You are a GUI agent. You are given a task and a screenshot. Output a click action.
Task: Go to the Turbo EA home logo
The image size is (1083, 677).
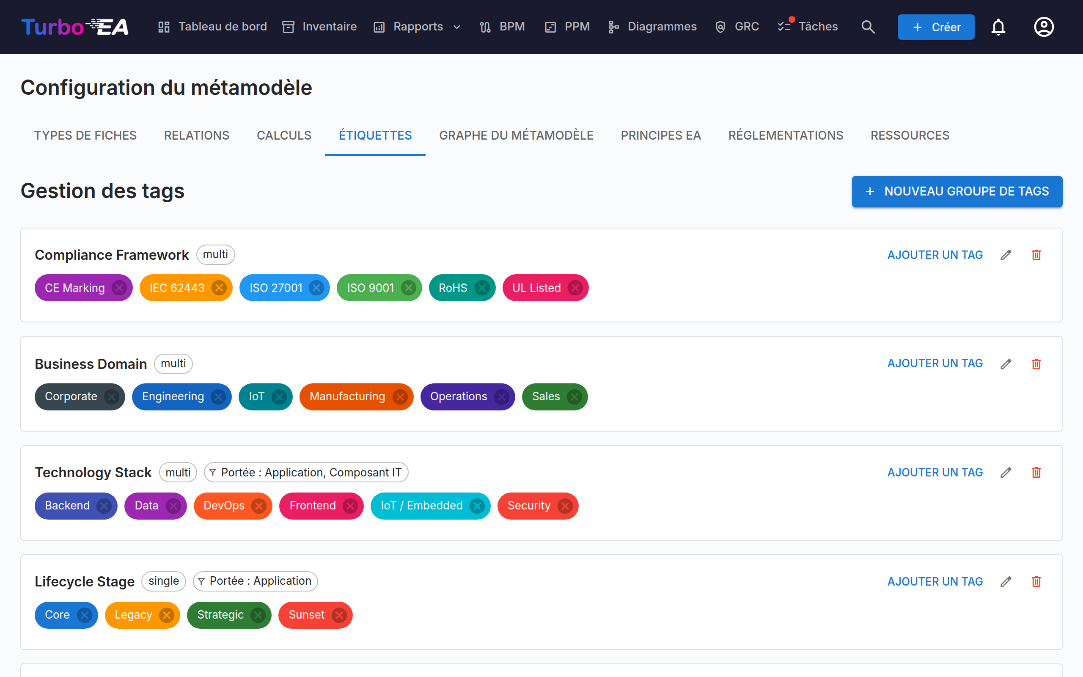coord(75,27)
